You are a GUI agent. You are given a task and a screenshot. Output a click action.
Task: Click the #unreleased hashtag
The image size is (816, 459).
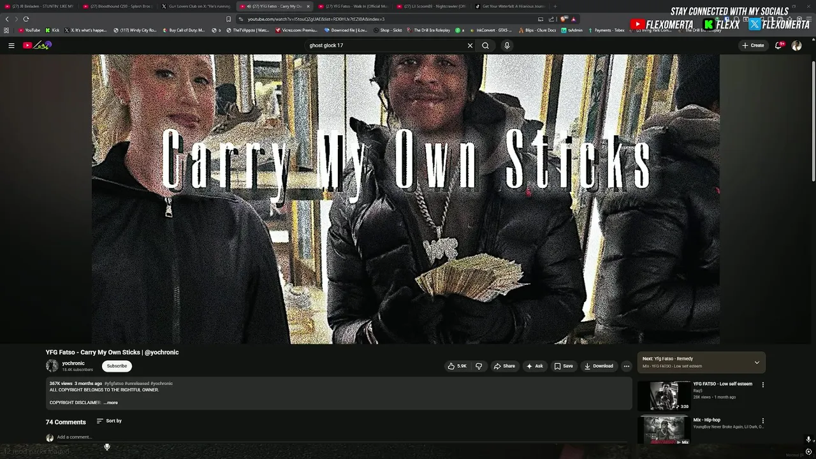[x=137, y=384]
